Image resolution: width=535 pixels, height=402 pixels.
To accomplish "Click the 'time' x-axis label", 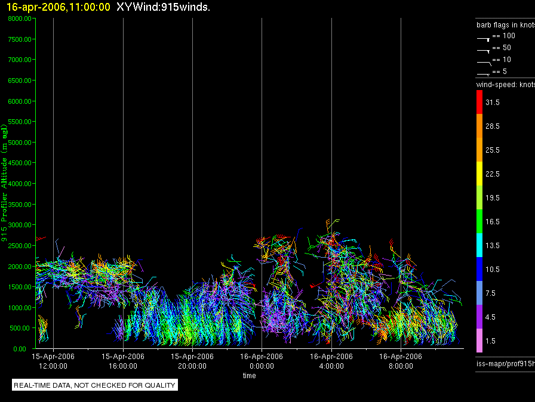I will 250,375.
